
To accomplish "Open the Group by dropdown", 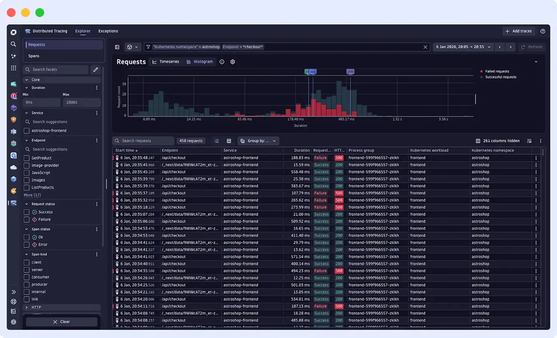I will coord(257,141).
